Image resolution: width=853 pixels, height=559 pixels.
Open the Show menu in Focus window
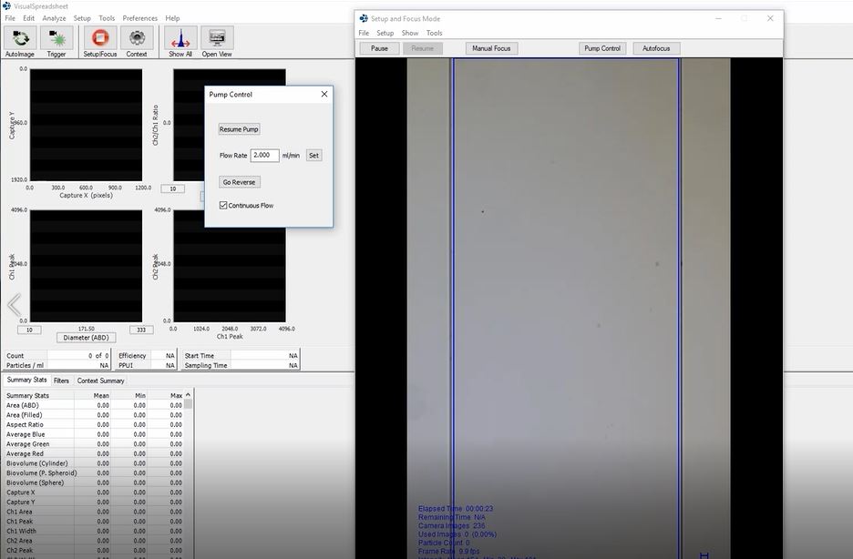pos(410,33)
